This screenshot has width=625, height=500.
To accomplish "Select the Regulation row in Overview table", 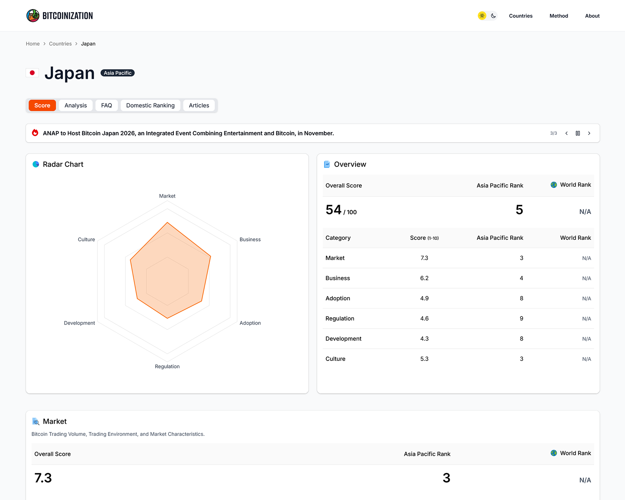I will click(x=458, y=318).
